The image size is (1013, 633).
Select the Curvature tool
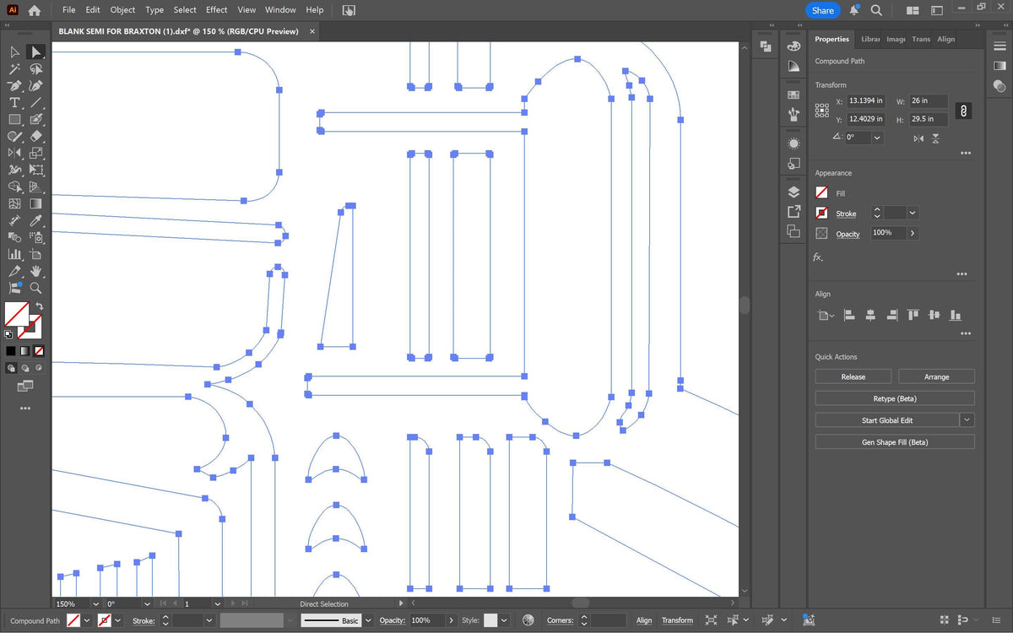point(35,86)
